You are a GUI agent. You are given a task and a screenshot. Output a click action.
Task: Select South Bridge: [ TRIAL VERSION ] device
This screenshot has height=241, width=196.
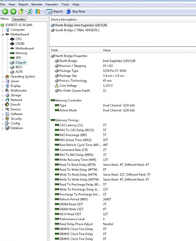[75, 30]
